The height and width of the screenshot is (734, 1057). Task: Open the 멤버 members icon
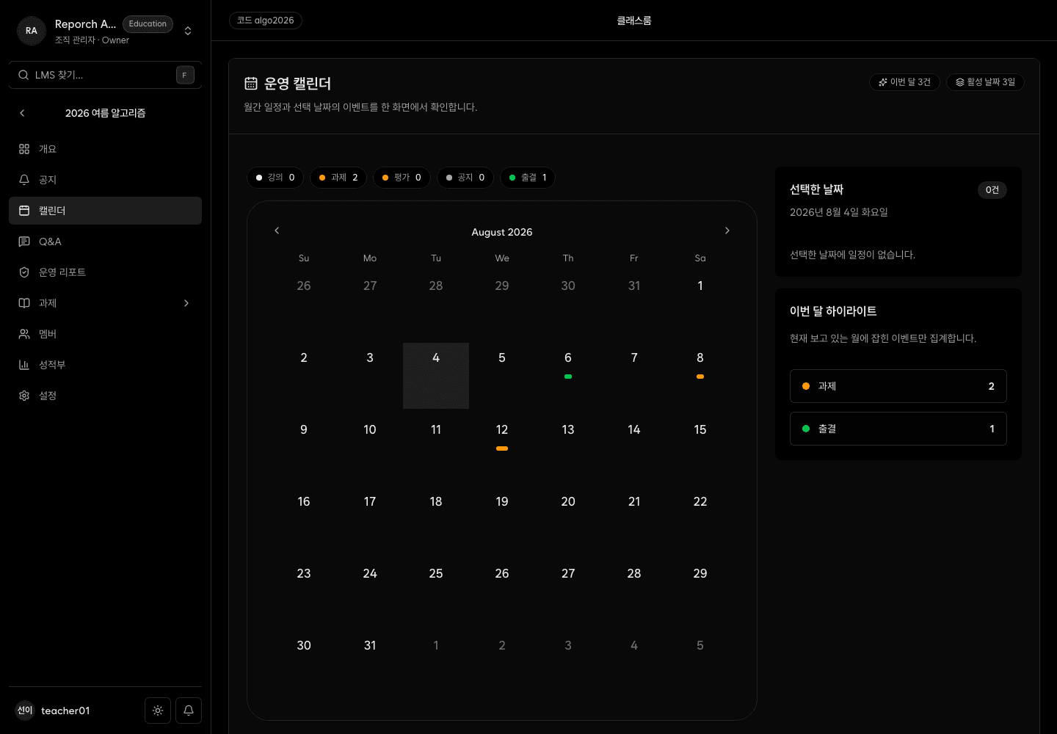(x=24, y=334)
